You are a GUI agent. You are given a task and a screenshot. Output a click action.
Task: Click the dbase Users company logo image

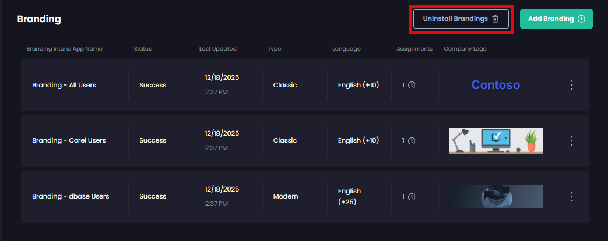coord(495,197)
